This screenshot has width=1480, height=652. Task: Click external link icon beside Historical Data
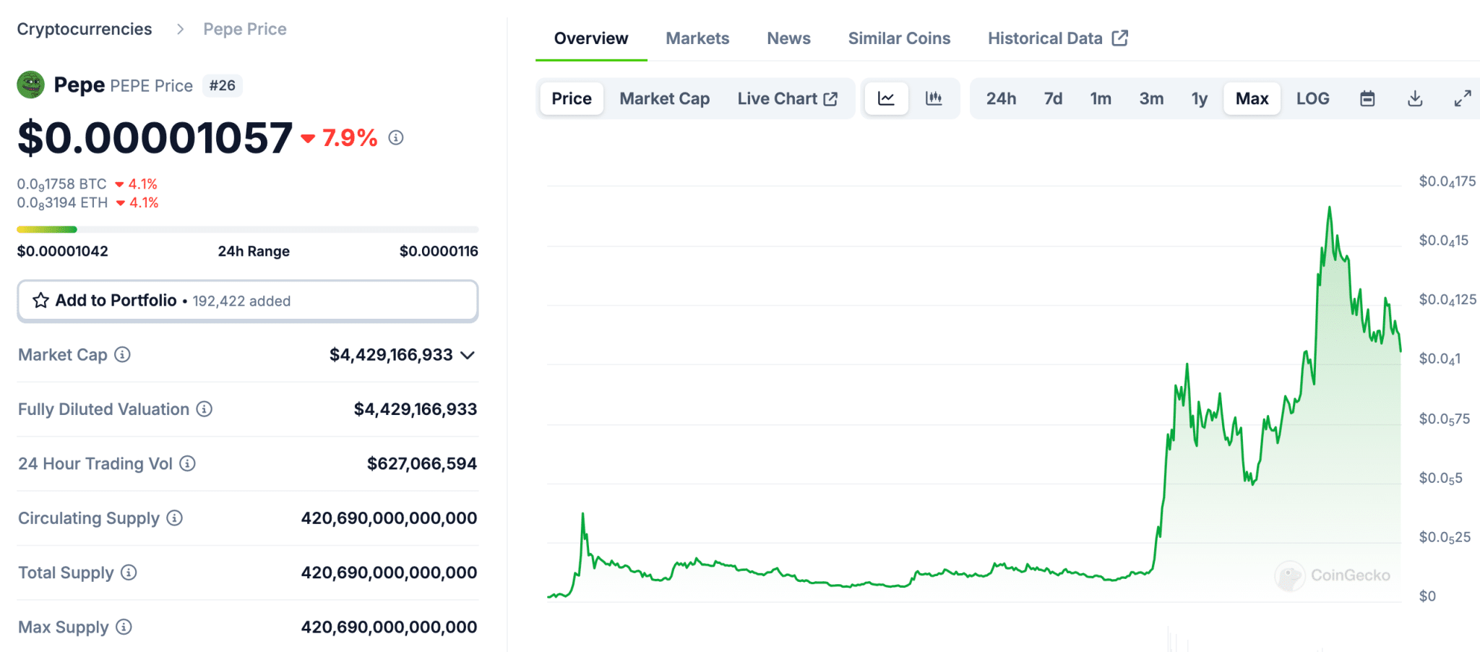[x=1120, y=38]
